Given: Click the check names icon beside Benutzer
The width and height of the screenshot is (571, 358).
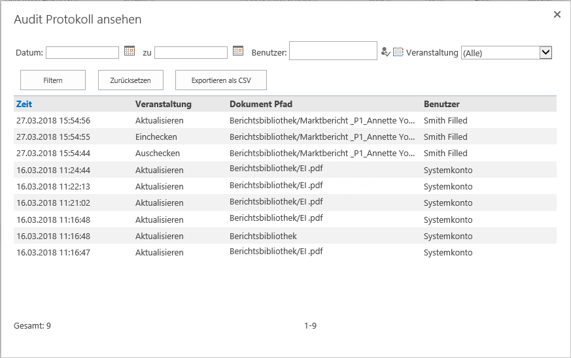Looking at the screenshot, I should [385, 52].
